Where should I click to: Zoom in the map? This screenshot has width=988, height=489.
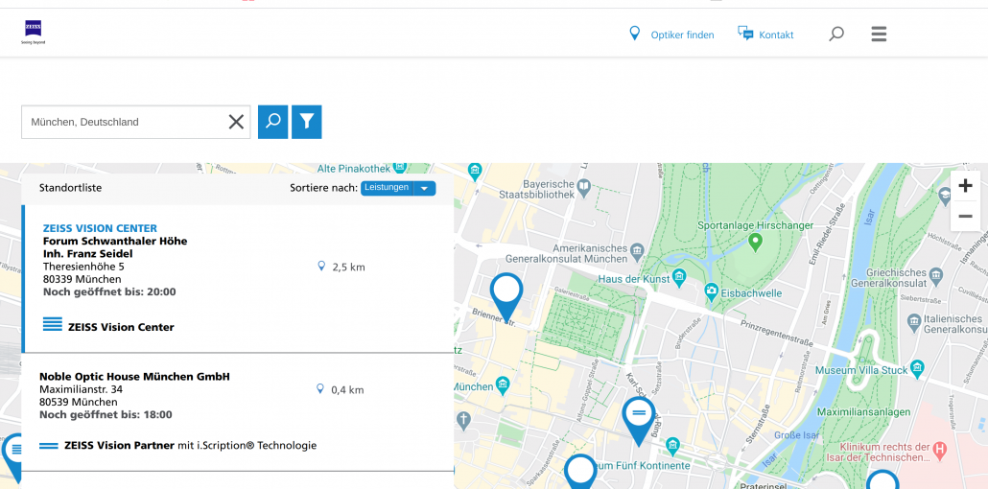point(965,186)
